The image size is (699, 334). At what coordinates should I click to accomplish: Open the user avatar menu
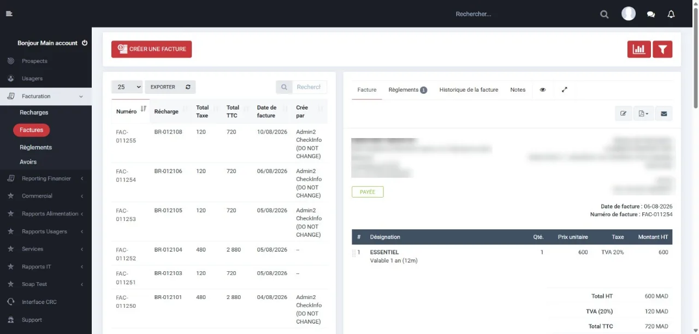[629, 14]
